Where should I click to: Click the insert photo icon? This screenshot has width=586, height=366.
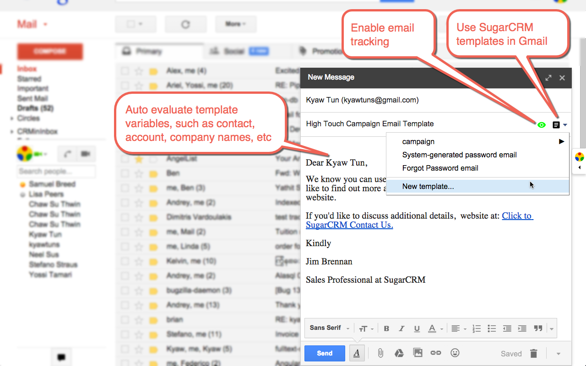[x=418, y=353]
